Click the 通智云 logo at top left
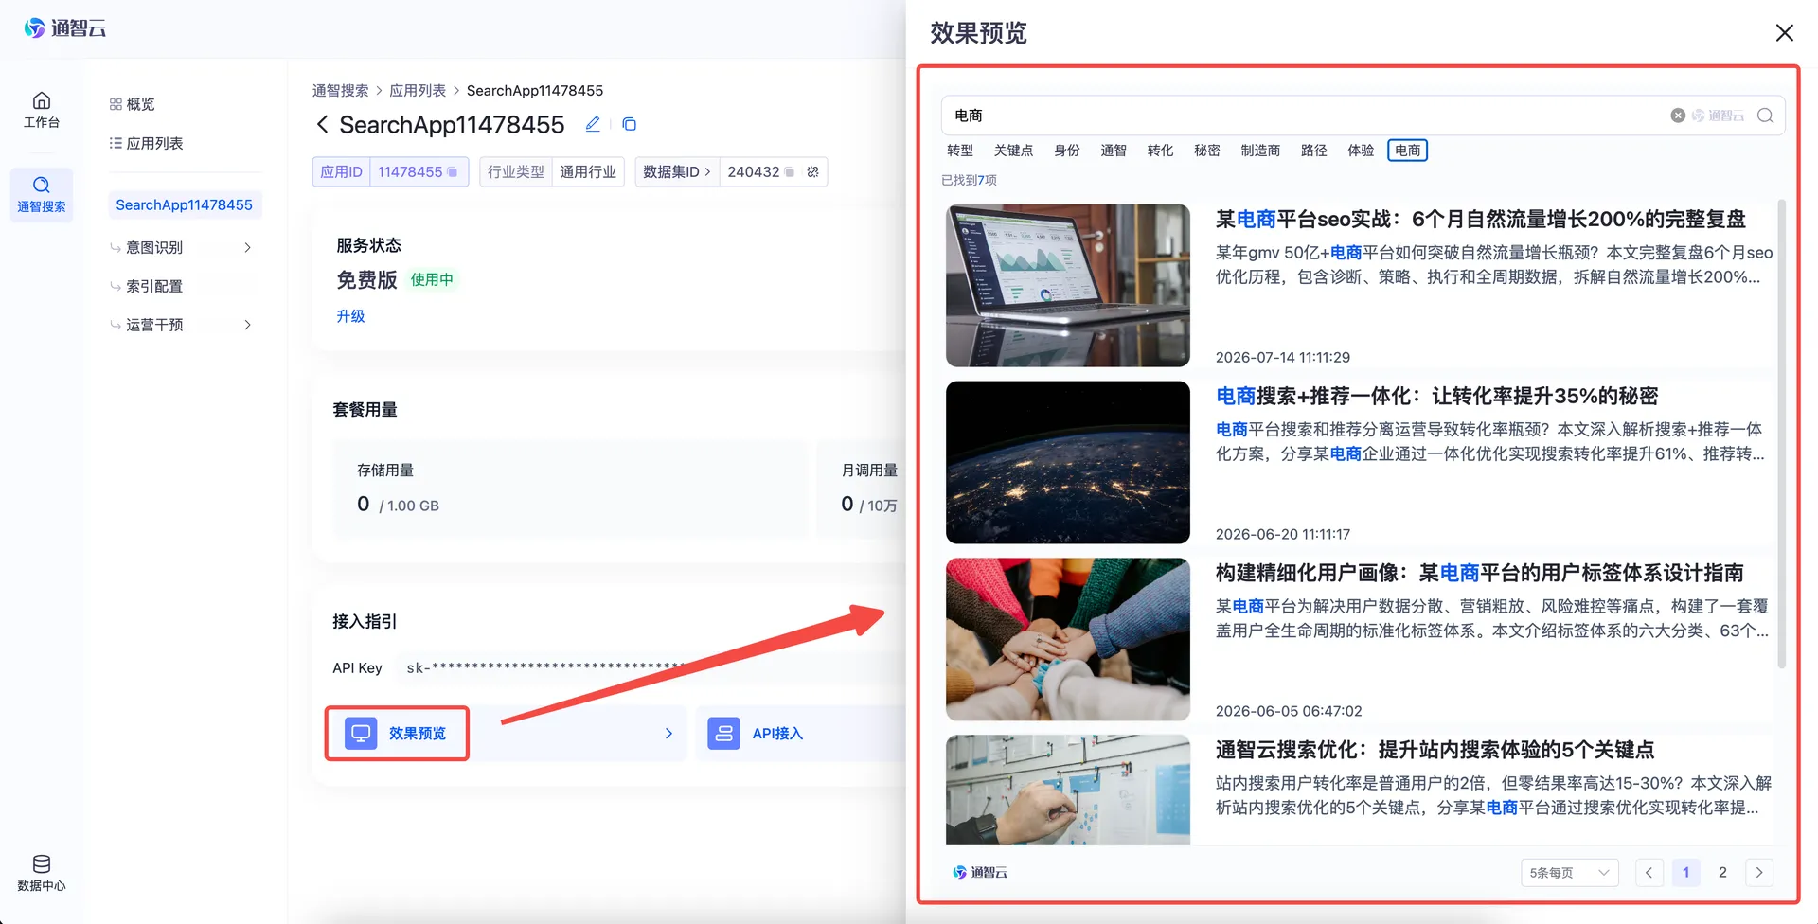This screenshot has height=924, width=1818. [x=64, y=28]
